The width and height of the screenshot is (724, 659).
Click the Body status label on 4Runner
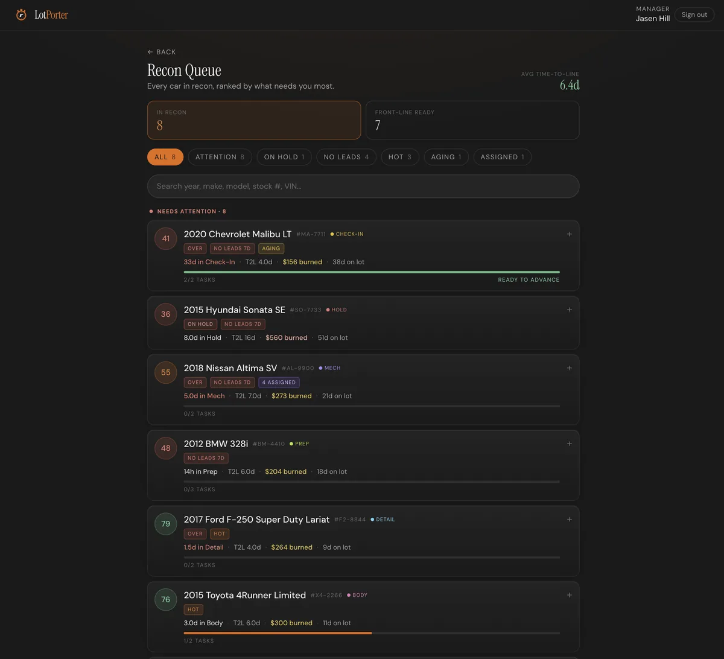(x=357, y=595)
